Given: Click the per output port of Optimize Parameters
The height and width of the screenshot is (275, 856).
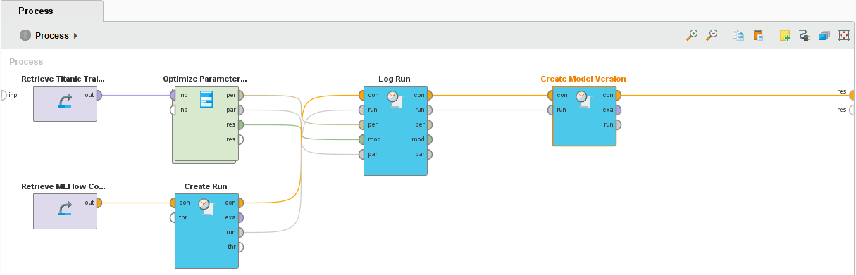Looking at the screenshot, I should click(240, 95).
